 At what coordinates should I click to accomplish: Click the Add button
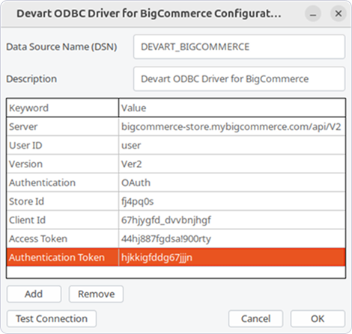click(34, 294)
